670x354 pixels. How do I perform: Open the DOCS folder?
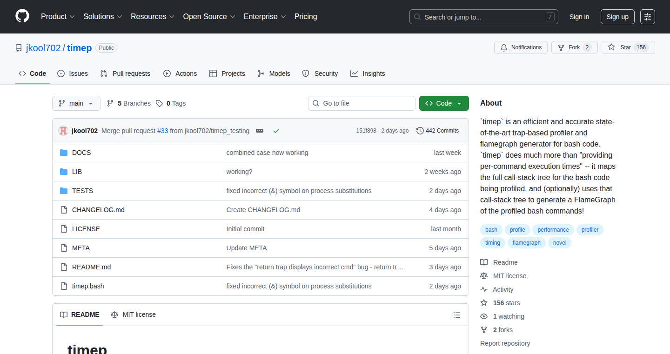[x=81, y=153]
